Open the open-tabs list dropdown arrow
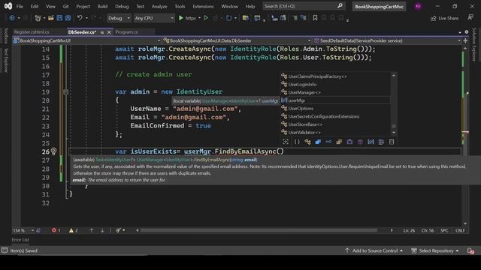Screen dimensions: 481x270 (x=460, y=32)
